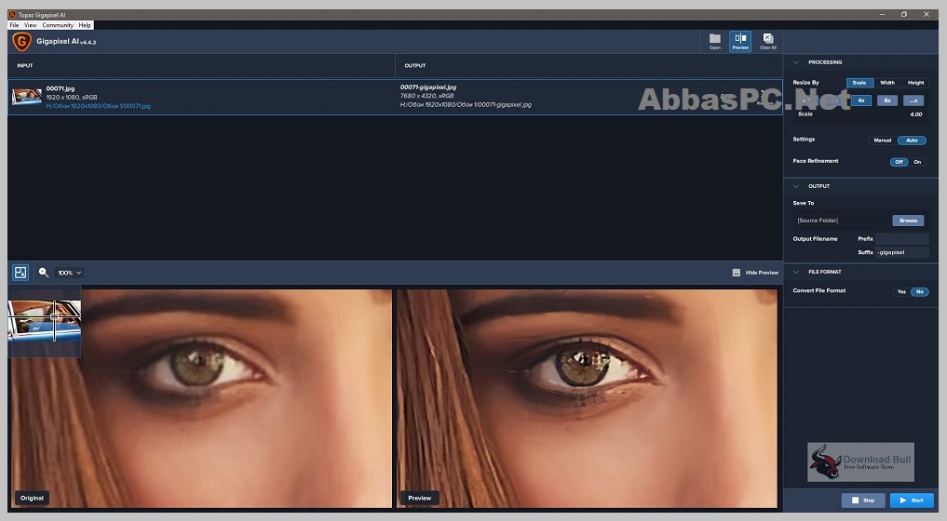Toggle the Preview split-view icon
The height and width of the screenshot is (521, 947).
[740, 41]
